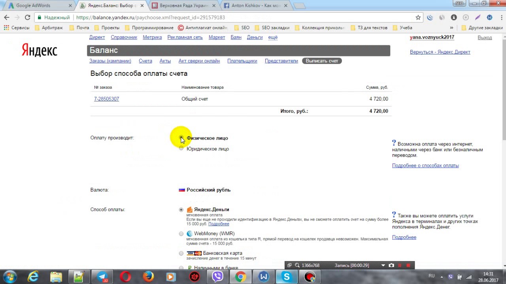Choose Яндекс.Деньги payment method

(181, 209)
